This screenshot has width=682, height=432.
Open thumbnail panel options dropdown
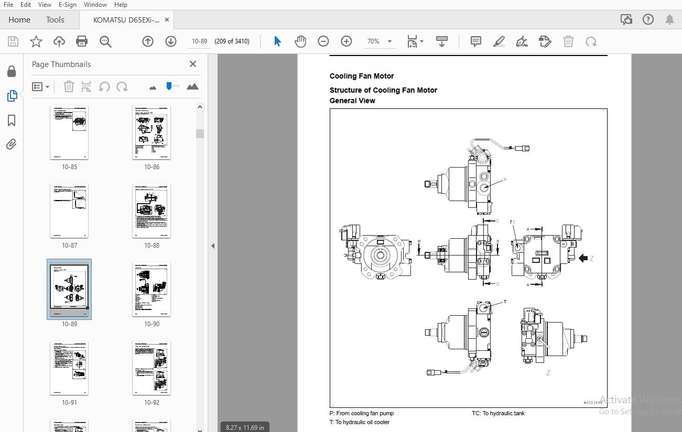pos(41,86)
